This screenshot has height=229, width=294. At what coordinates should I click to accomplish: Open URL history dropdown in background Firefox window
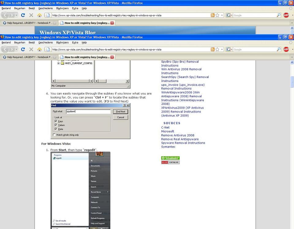[222, 15]
